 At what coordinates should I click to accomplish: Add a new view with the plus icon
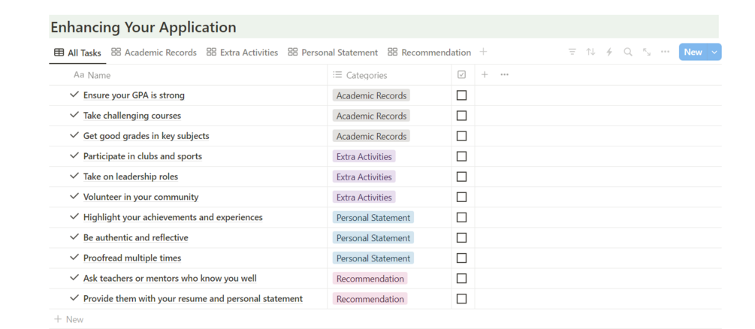pos(483,52)
